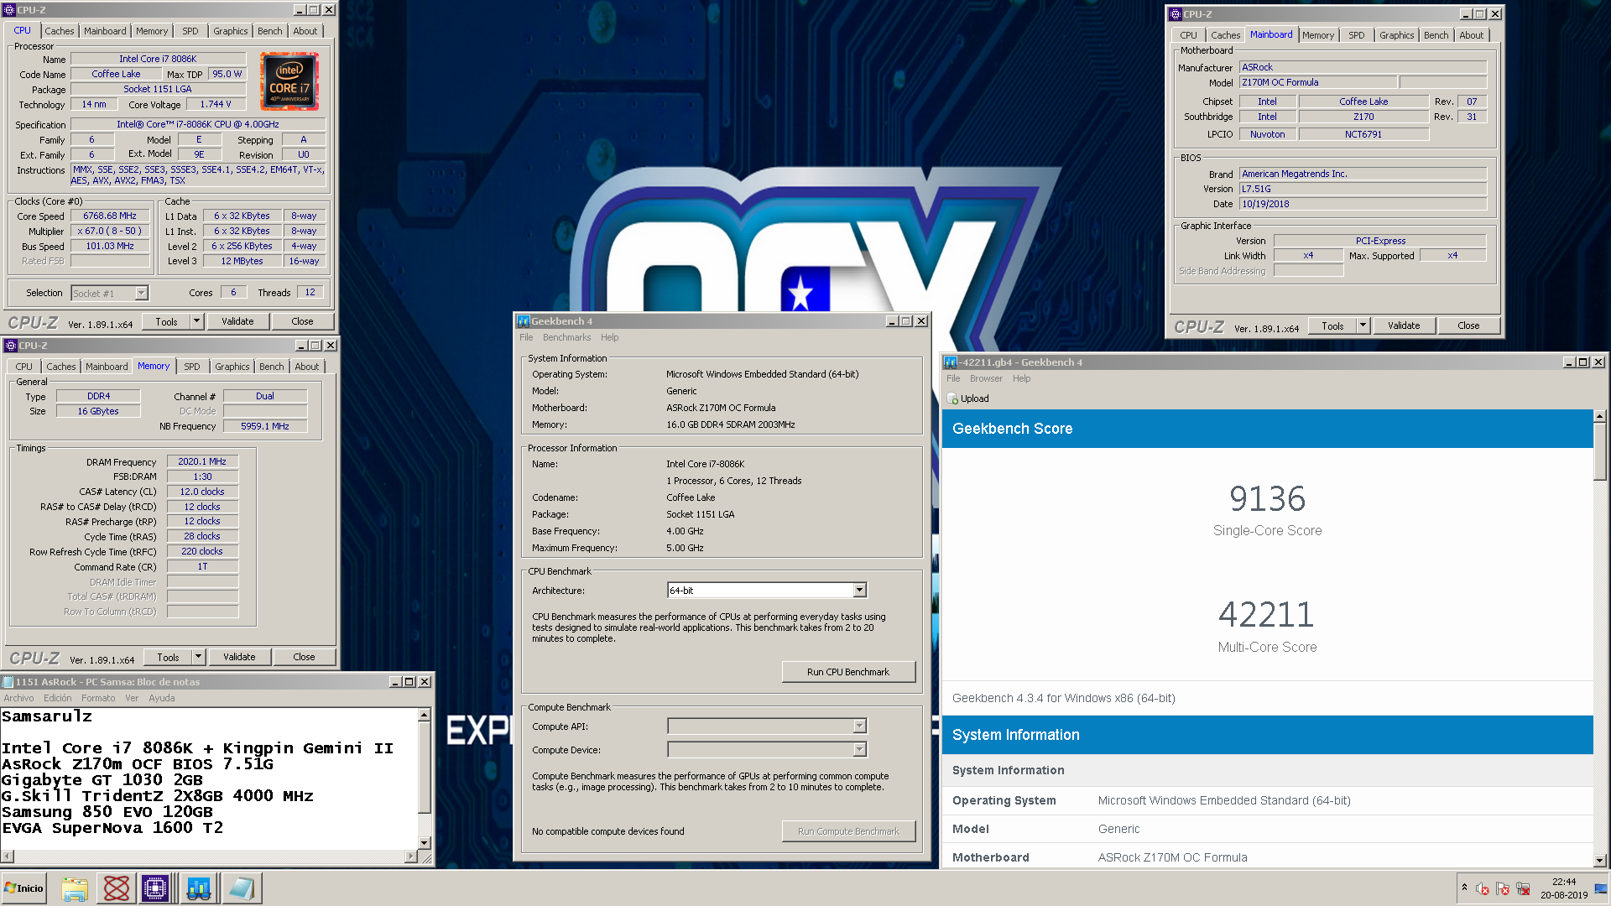The width and height of the screenshot is (1611, 906).
Task: Open the disconnected network tray icon
Action: (1523, 889)
